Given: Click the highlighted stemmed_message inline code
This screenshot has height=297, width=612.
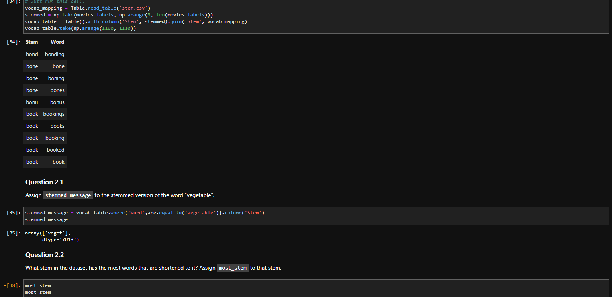Looking at the screenshot, I should (68, 195).
